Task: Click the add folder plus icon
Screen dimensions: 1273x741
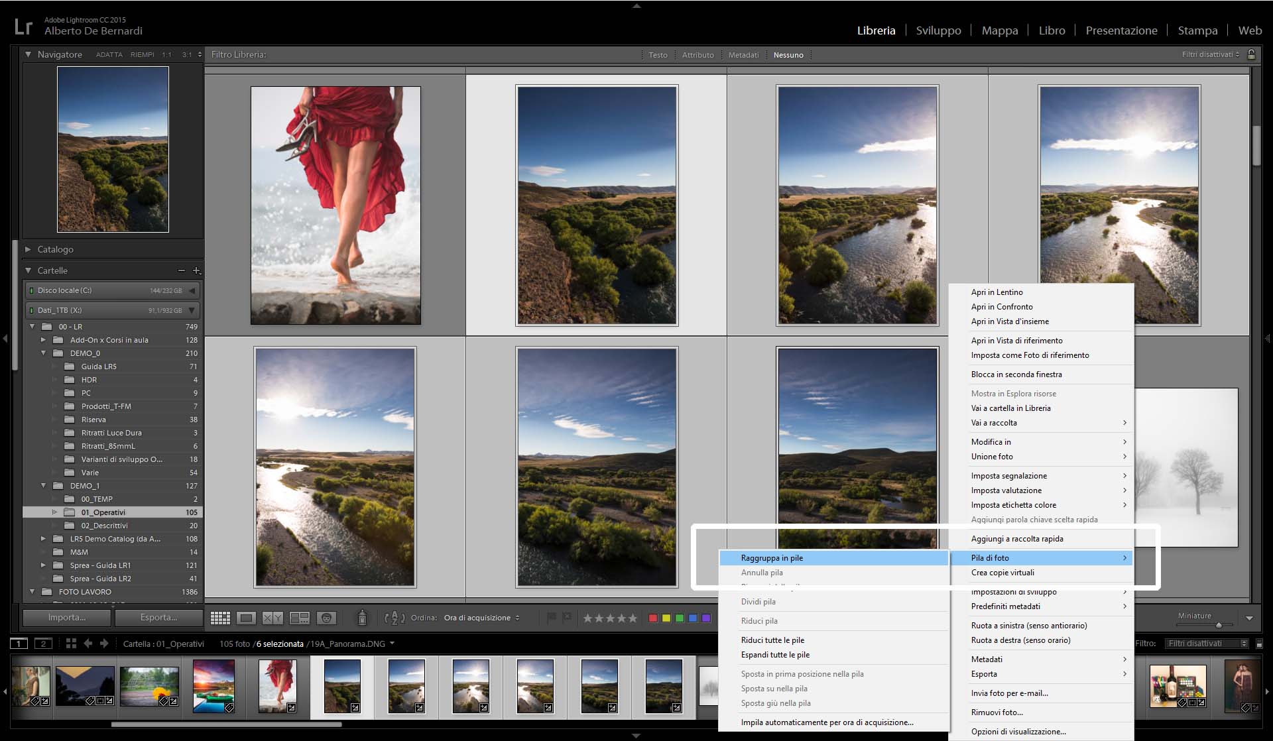Action: click(x=196, y=270)
